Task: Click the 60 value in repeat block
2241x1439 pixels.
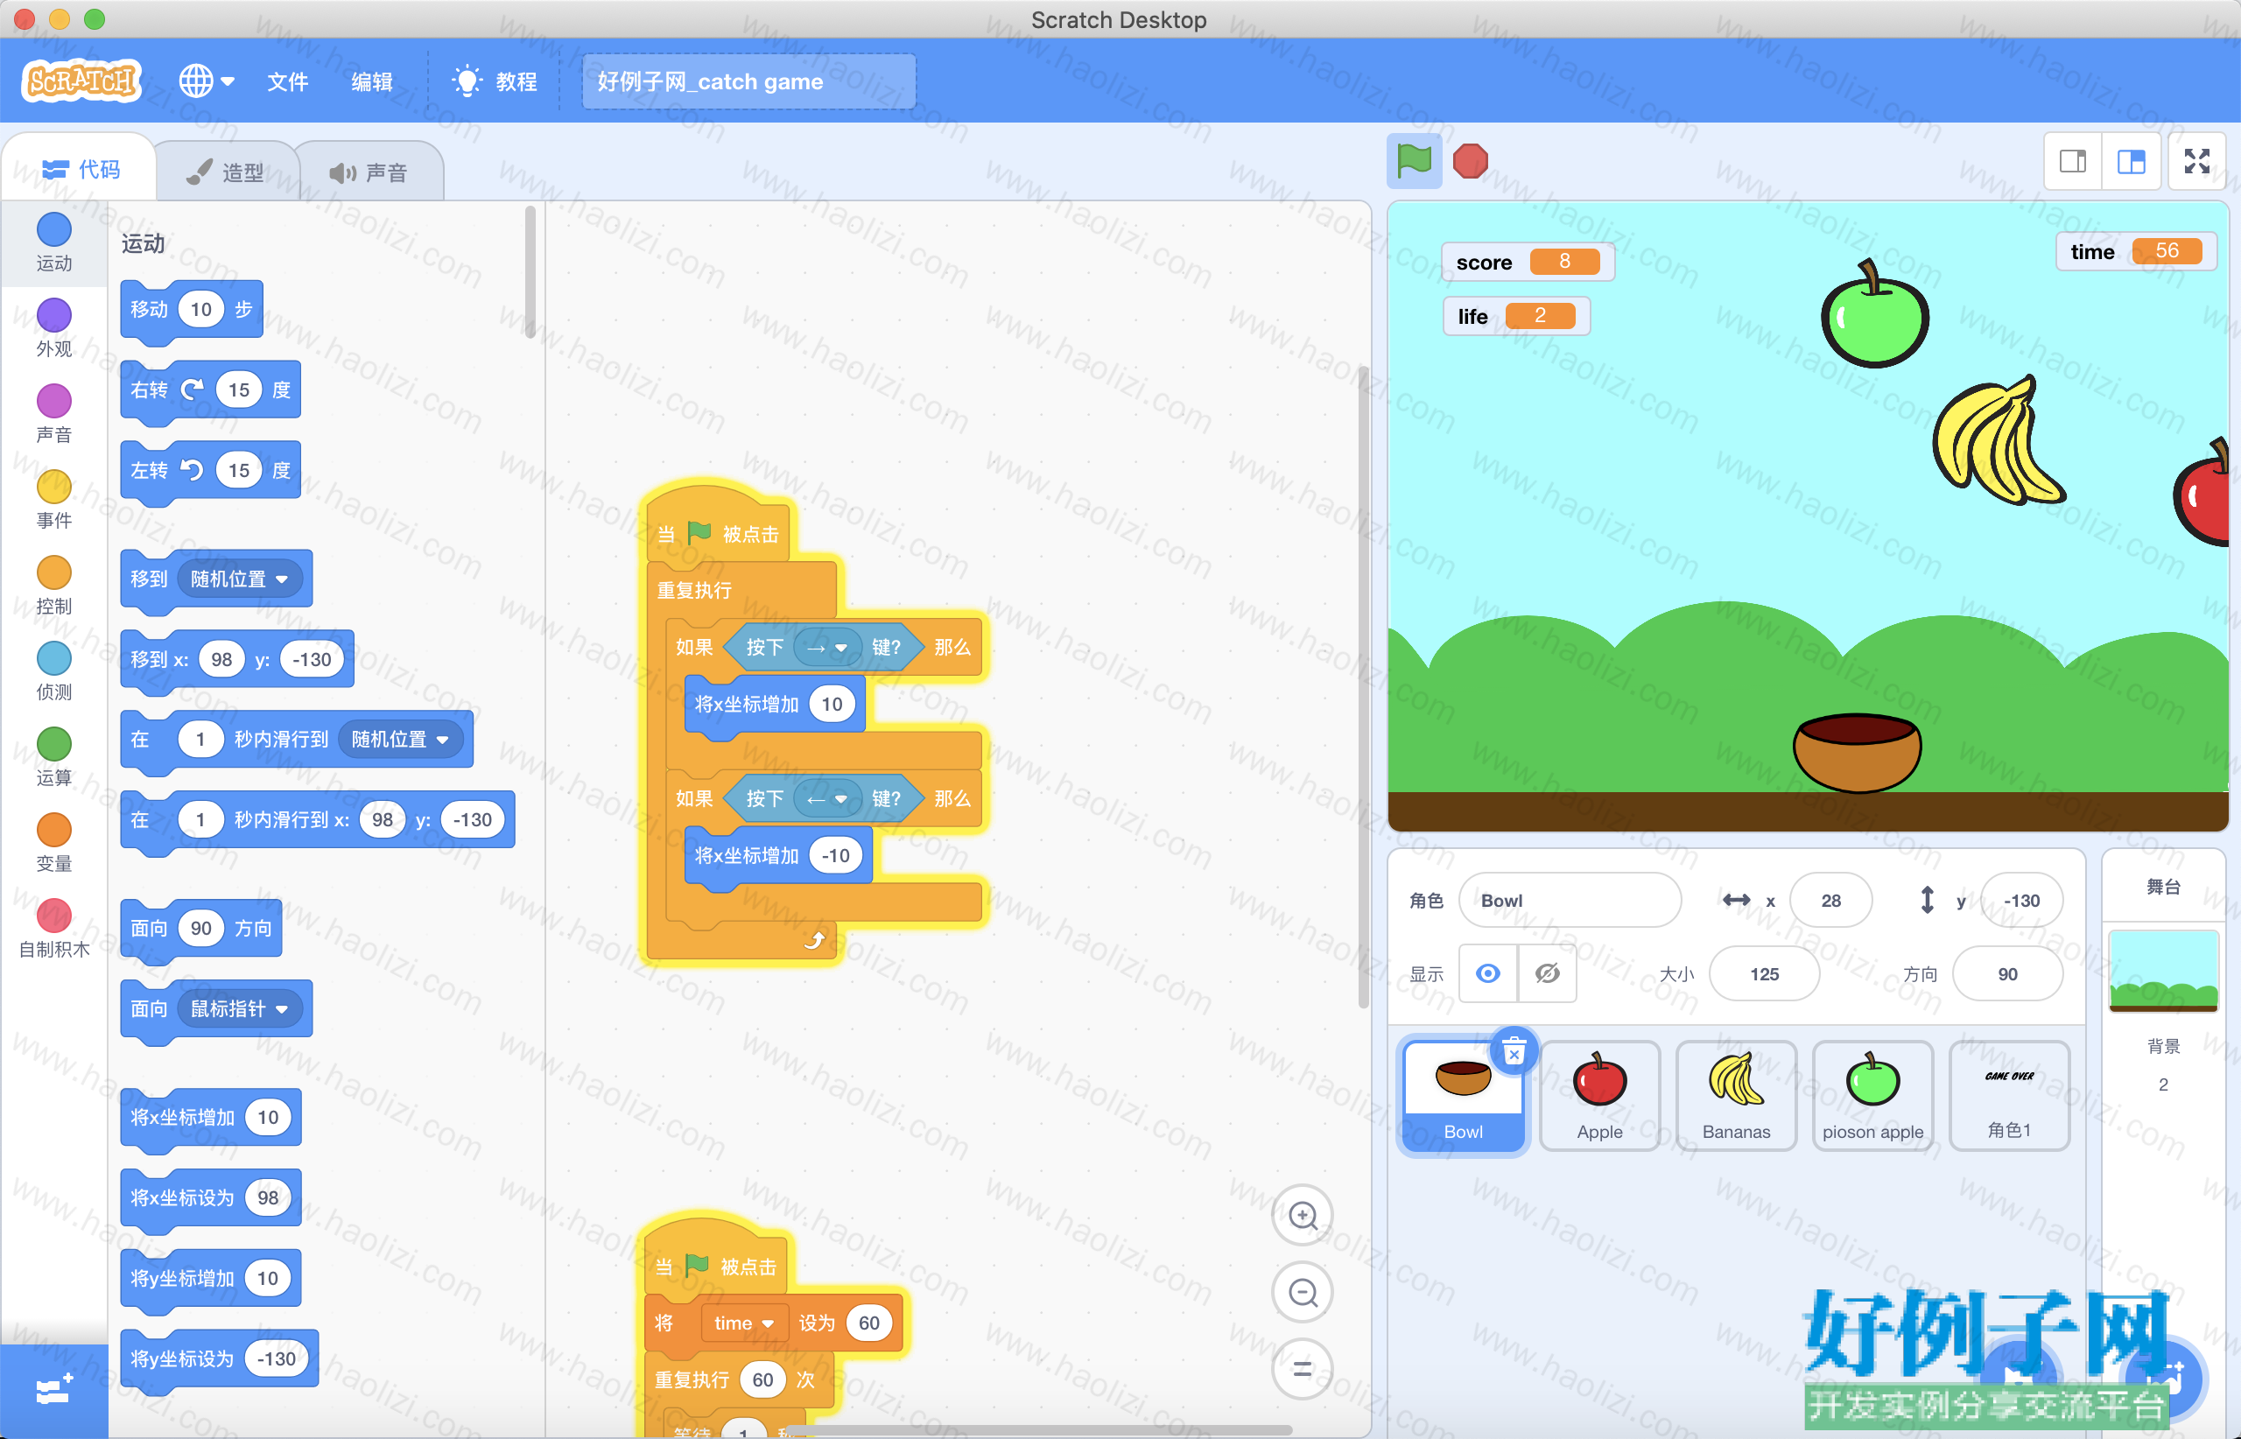Action: click(762, 1380)
